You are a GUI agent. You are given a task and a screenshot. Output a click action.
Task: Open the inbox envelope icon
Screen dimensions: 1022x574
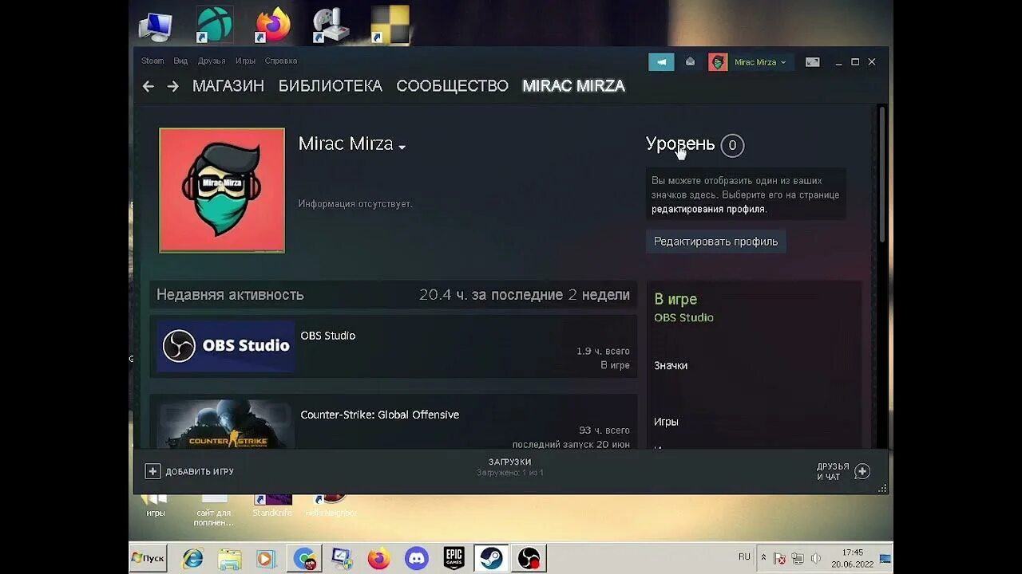tap(691, 62)
